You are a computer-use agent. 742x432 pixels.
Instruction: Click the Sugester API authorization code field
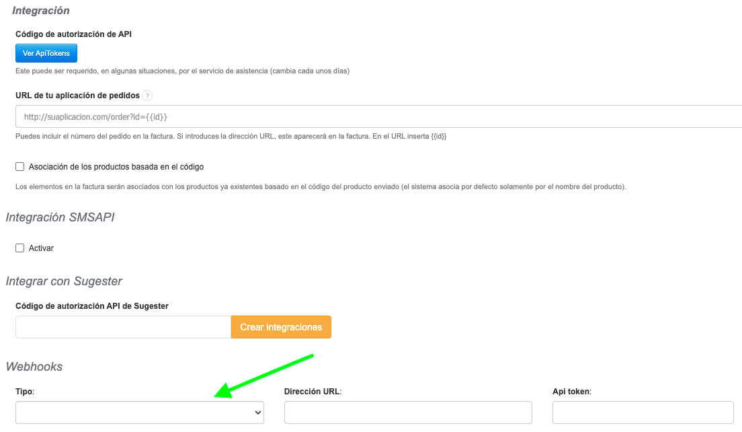(x=123, y=327)
